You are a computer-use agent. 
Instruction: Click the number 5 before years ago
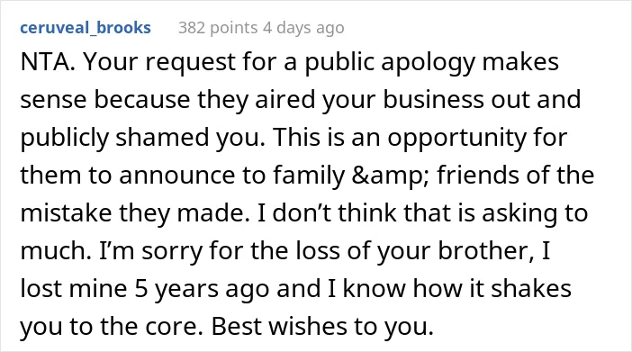coord(141,289)
